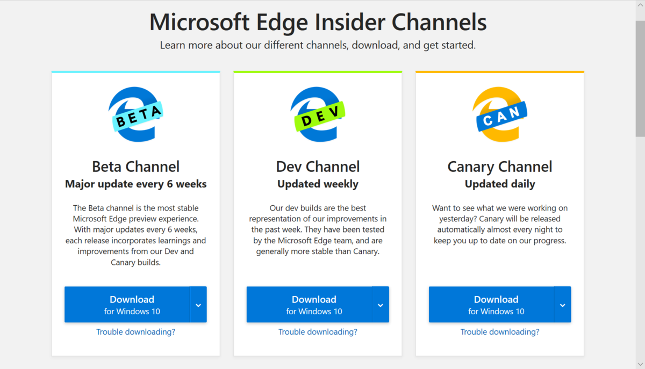Open Trouble downloading link under Beta

pyautogui.click(x=135, y=332)
